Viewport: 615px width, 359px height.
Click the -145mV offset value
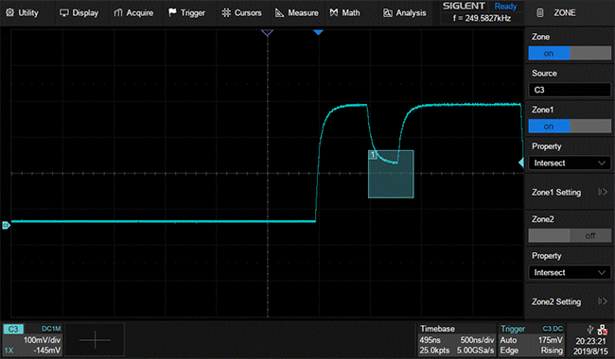point(46,350)
